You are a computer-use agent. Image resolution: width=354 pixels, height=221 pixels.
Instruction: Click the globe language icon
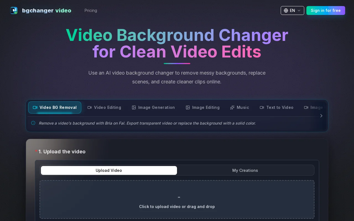[286, 10]
